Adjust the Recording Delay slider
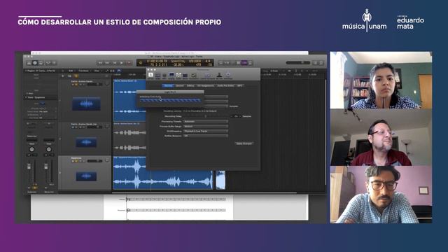The height and width of the screenshot is (252, 448). point(205,116)
